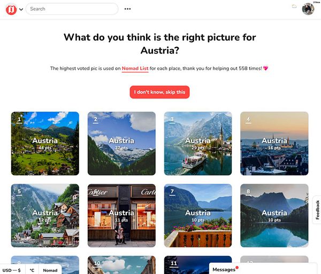Open the Nomad tab in bottom bar

click(x=50, y=270)
